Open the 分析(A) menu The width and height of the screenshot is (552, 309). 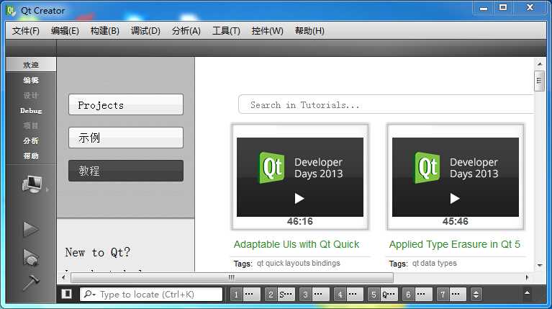tap(186, 31)
